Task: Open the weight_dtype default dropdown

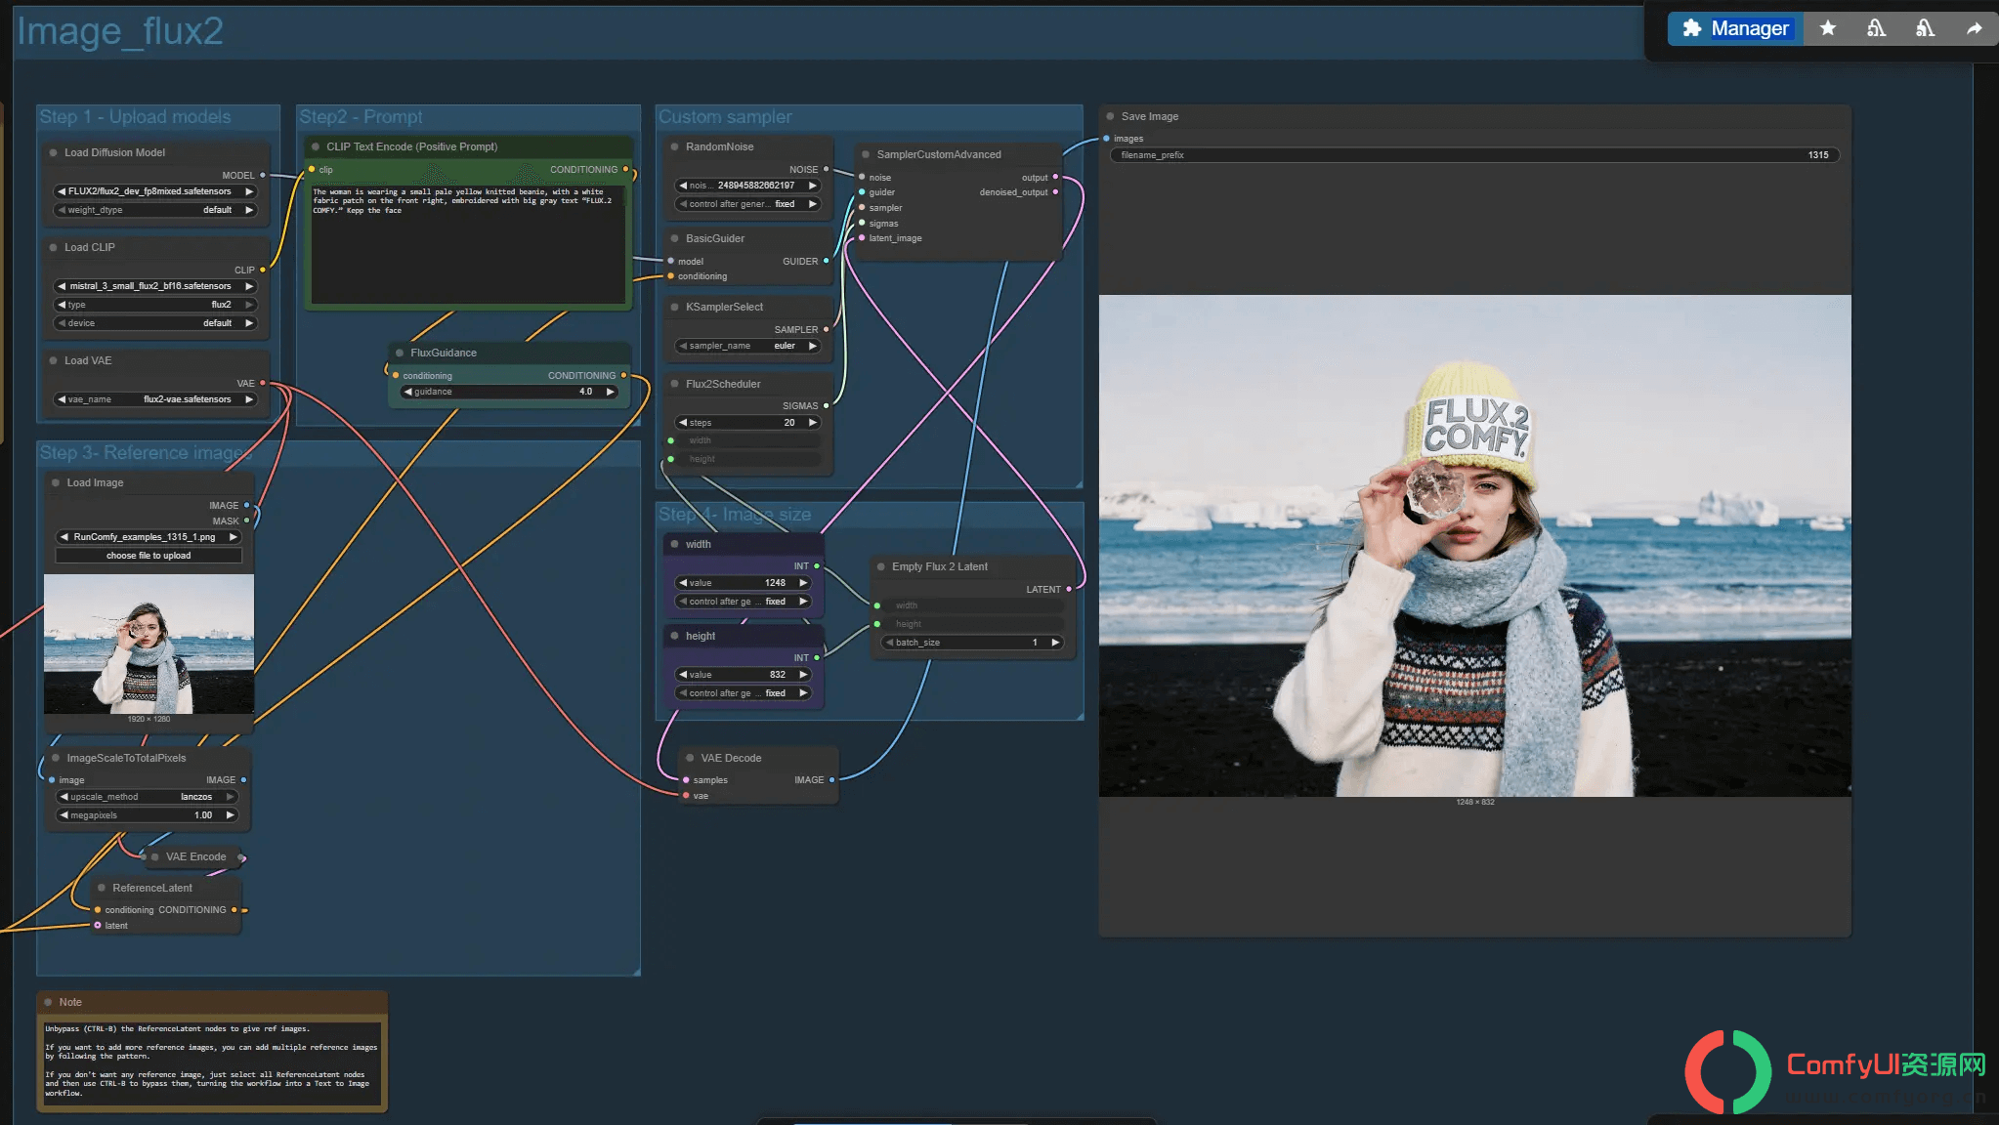Action: [x=155, y=210]
